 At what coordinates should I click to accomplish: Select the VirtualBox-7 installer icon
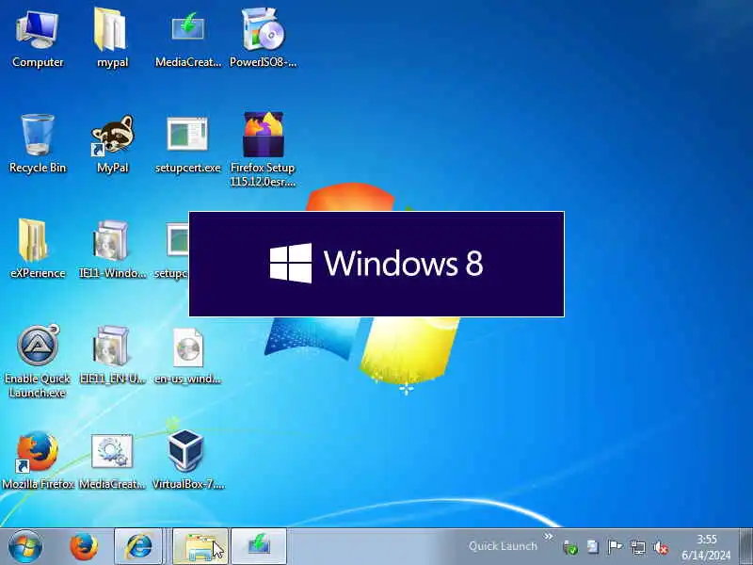(187, 460)
